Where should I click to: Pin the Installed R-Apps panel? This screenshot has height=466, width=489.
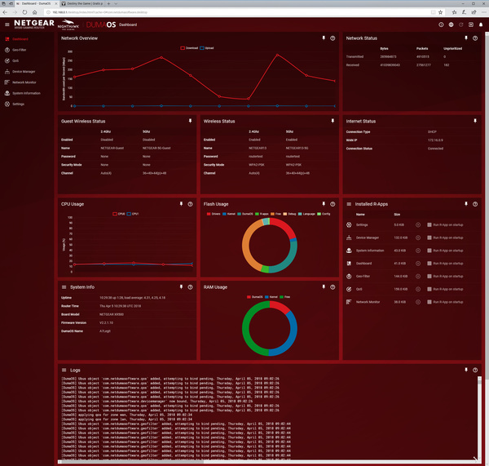(x=466, y=204)
